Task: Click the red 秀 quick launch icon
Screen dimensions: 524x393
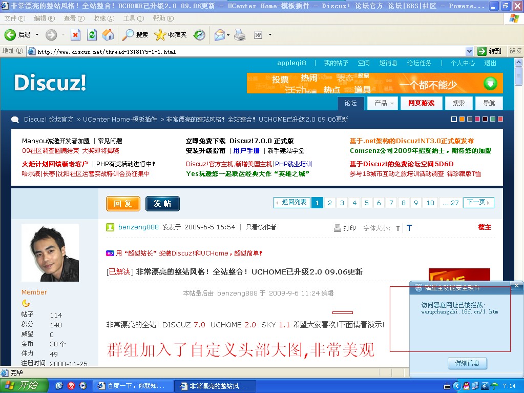Action: tap(71, 386)
